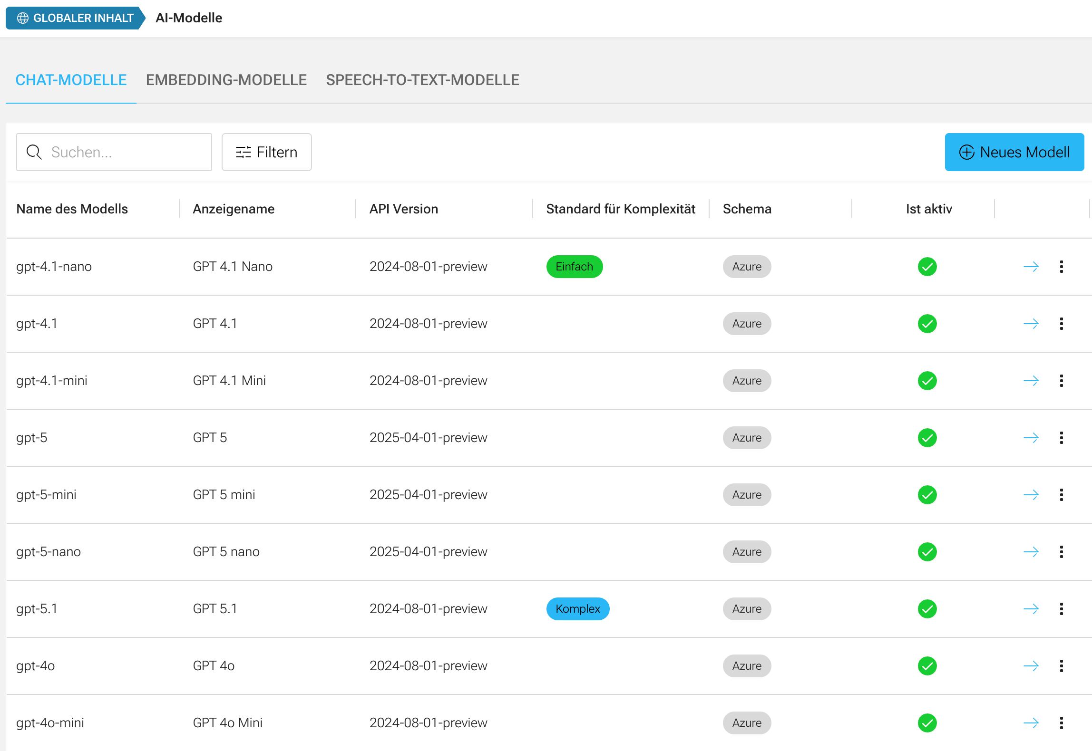Click the arrow icon in gpt-5.1 row
Screen dimensions: 1092x751
(x=1031, y=609)
